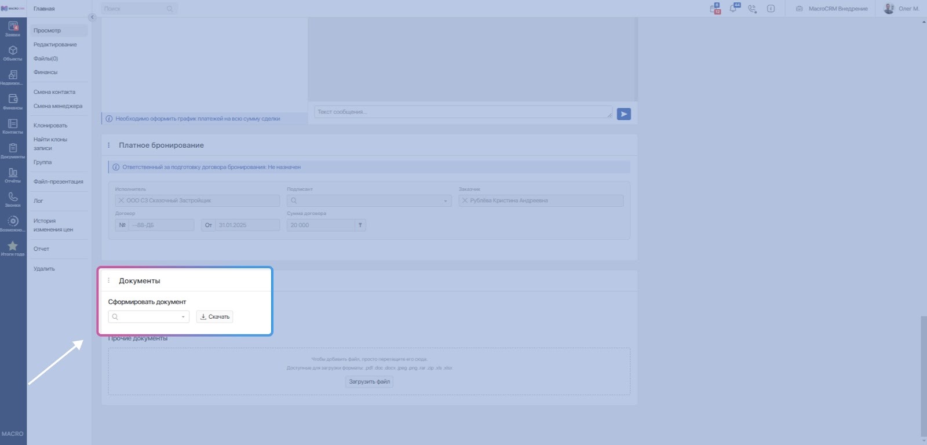Screen dimensions: 927x445
Task: Open the calendar tasks icon in header
Action: [x=715, y=9]
